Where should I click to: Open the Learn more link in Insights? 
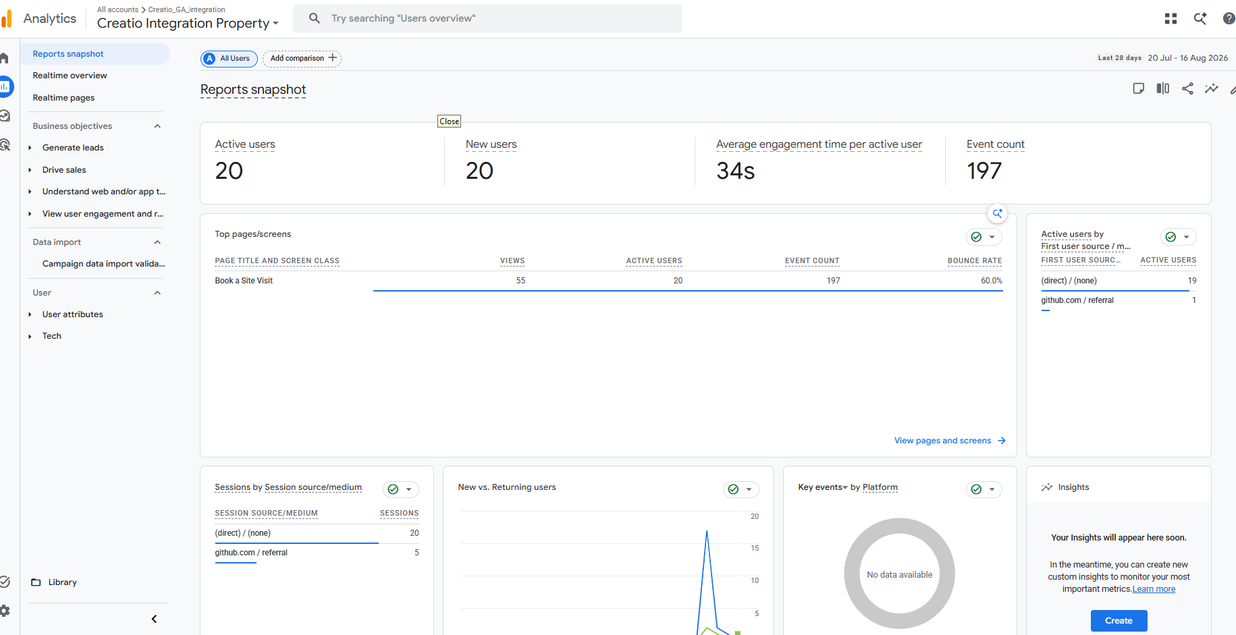[1154, 589]
